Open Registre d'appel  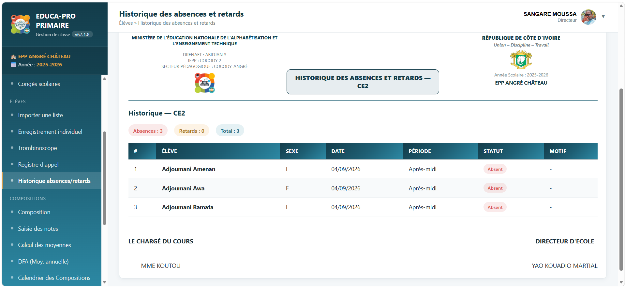coord(38,165)
